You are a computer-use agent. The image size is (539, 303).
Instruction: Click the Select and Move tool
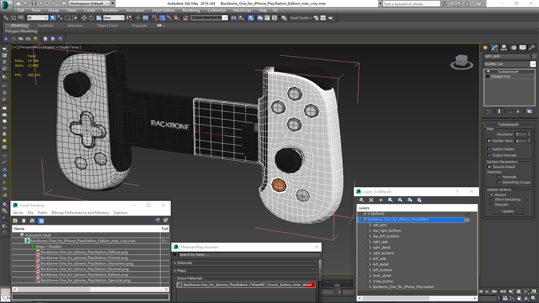click(x=84, y=18)
